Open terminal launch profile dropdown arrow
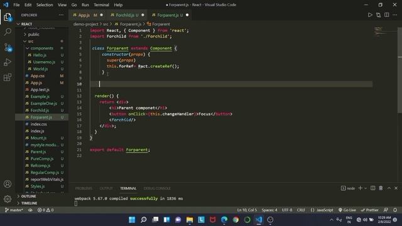This screenshot has width=402, height=226. coord(366,188)
